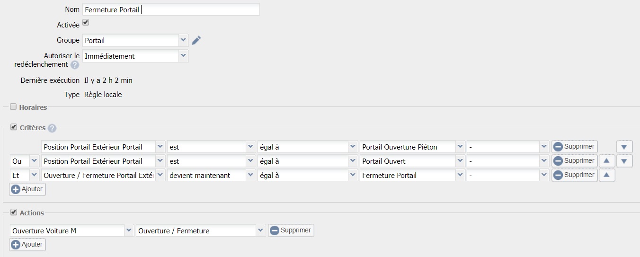Enable the Horaires section checkbox

[13, 107]
